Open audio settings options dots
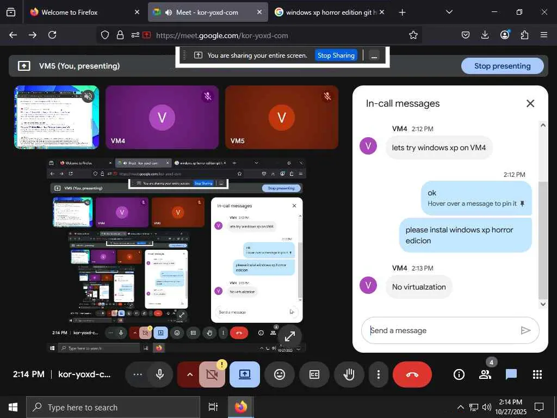 pyautogui.click(x=137, y=374)
